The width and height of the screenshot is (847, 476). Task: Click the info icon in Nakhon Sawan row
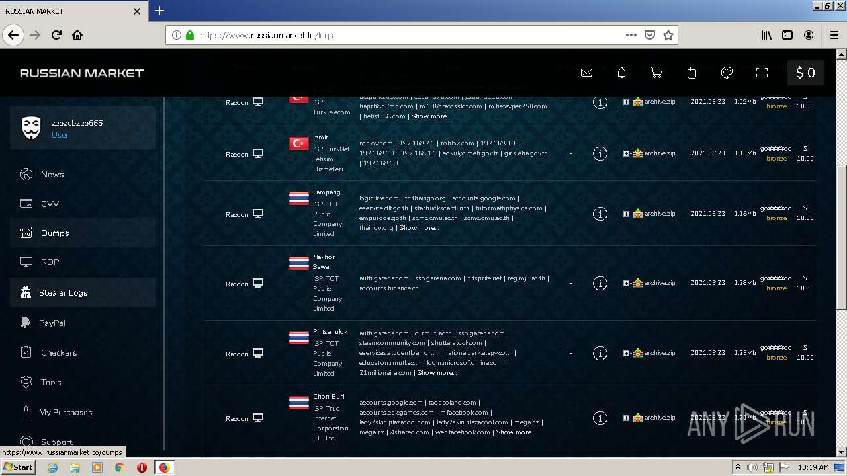click(600, 283)
